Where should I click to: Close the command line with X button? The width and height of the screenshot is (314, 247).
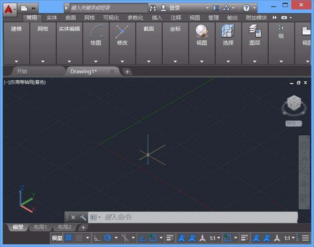pos(73,217)
